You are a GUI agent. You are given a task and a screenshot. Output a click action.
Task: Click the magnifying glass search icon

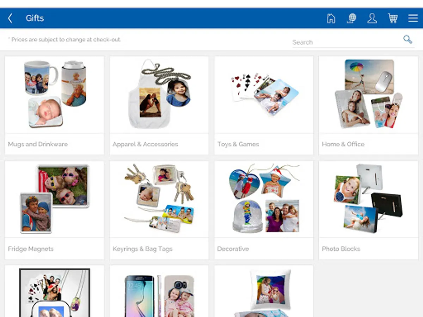point(408,39)
